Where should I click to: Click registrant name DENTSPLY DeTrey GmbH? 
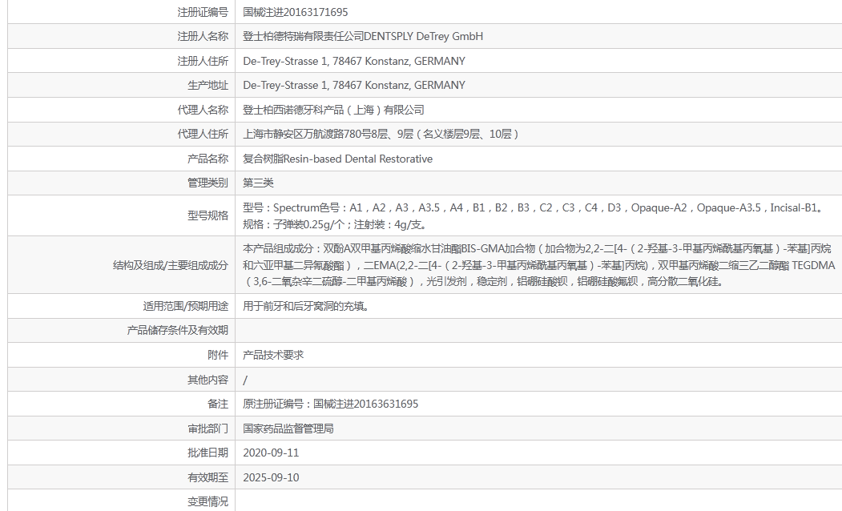[424, 36]
